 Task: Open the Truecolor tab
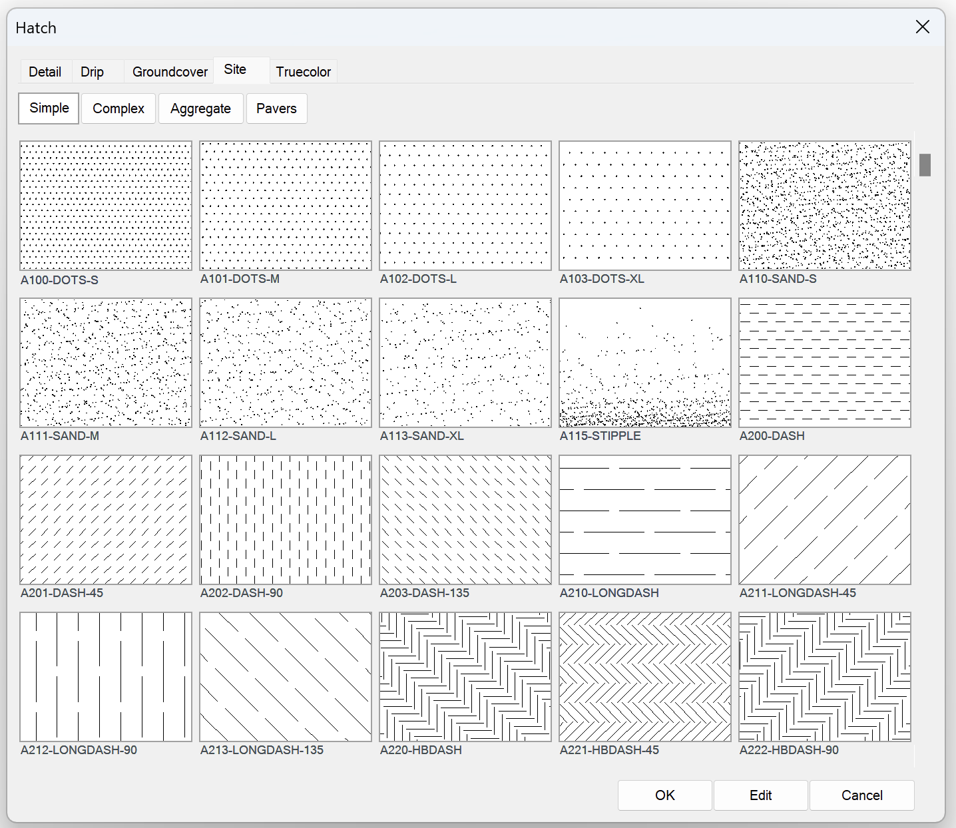pyautogui.click(x=304, y=72)
